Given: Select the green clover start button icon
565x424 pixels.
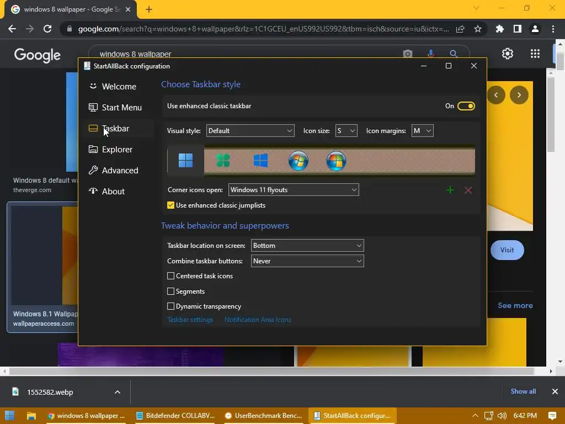Looking at the screenshot, I should (223, 161).
